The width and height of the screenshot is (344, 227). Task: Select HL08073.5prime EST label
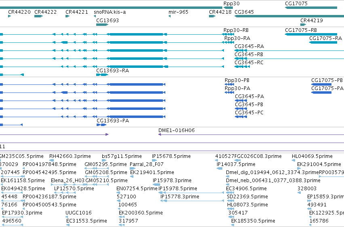coord(247,205)
